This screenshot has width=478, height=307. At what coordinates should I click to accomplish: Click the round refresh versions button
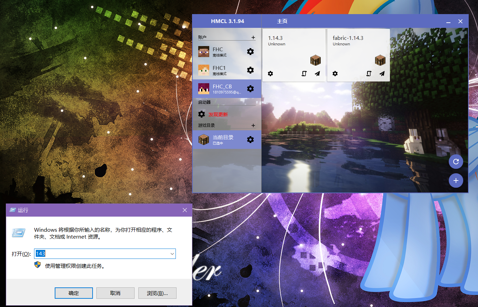click(456, 162)
